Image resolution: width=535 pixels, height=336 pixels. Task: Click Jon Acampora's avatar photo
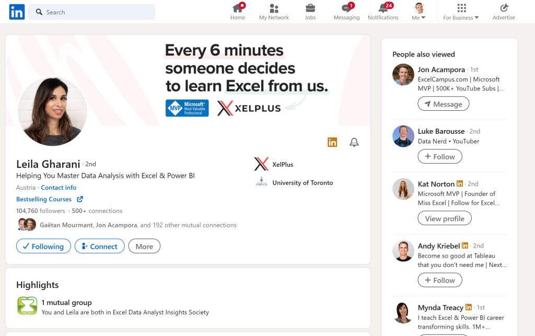click(x=403, y=74)
